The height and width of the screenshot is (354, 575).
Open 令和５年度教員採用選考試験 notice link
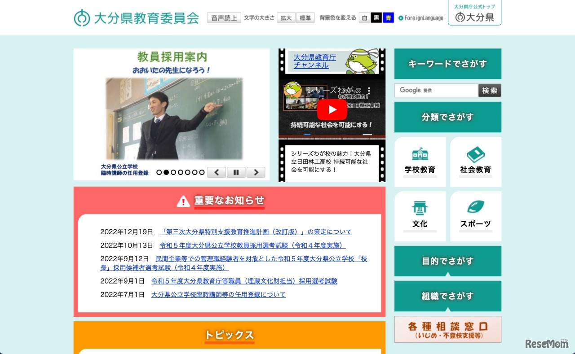tap(253, 245)
